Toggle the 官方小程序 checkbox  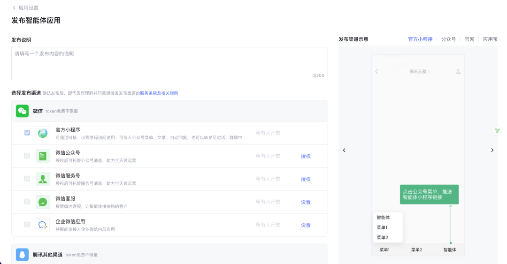click(x=27, y=133)
